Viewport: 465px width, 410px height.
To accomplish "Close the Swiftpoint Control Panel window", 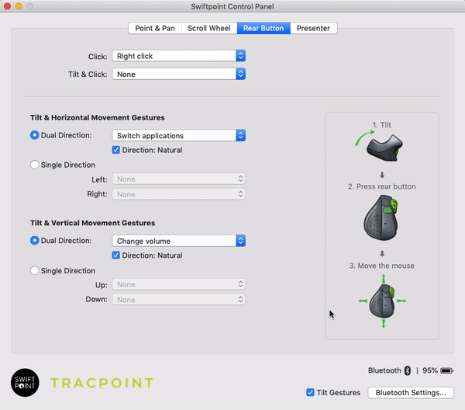I will coord(8,6).
